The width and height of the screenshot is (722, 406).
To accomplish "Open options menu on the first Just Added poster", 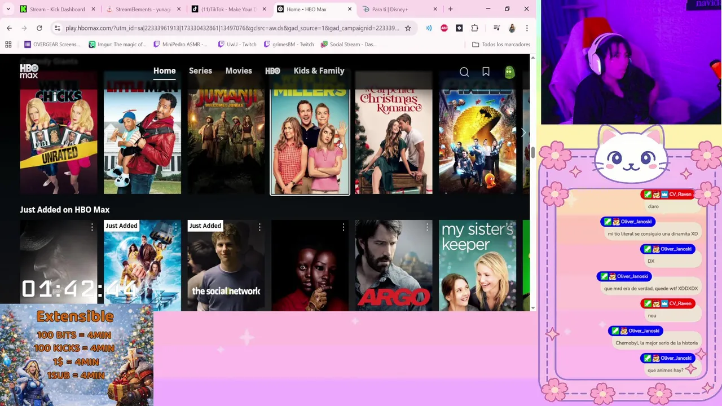I will pyautogui.click(x=91, y=227).
